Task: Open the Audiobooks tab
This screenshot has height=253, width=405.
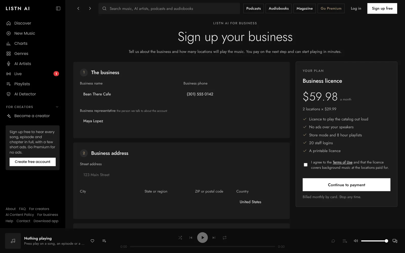Action: point(279,8)
